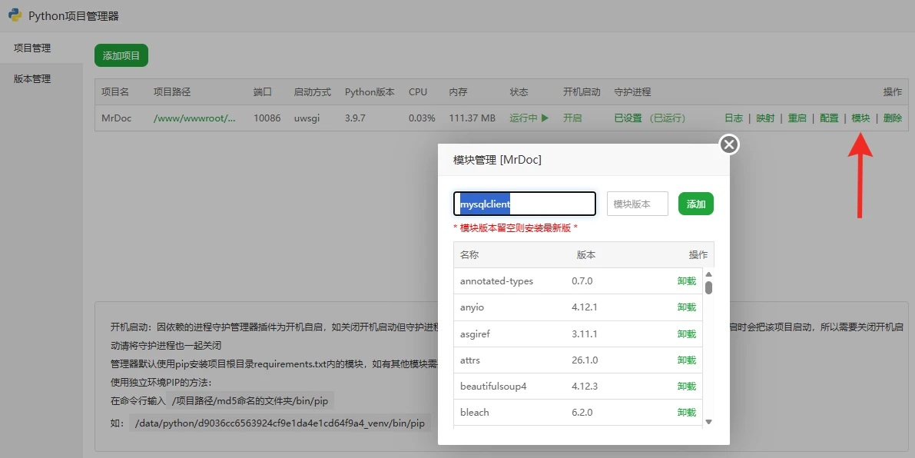
Task: Open 配置 for MrDoc project
Action: (829, 118)
